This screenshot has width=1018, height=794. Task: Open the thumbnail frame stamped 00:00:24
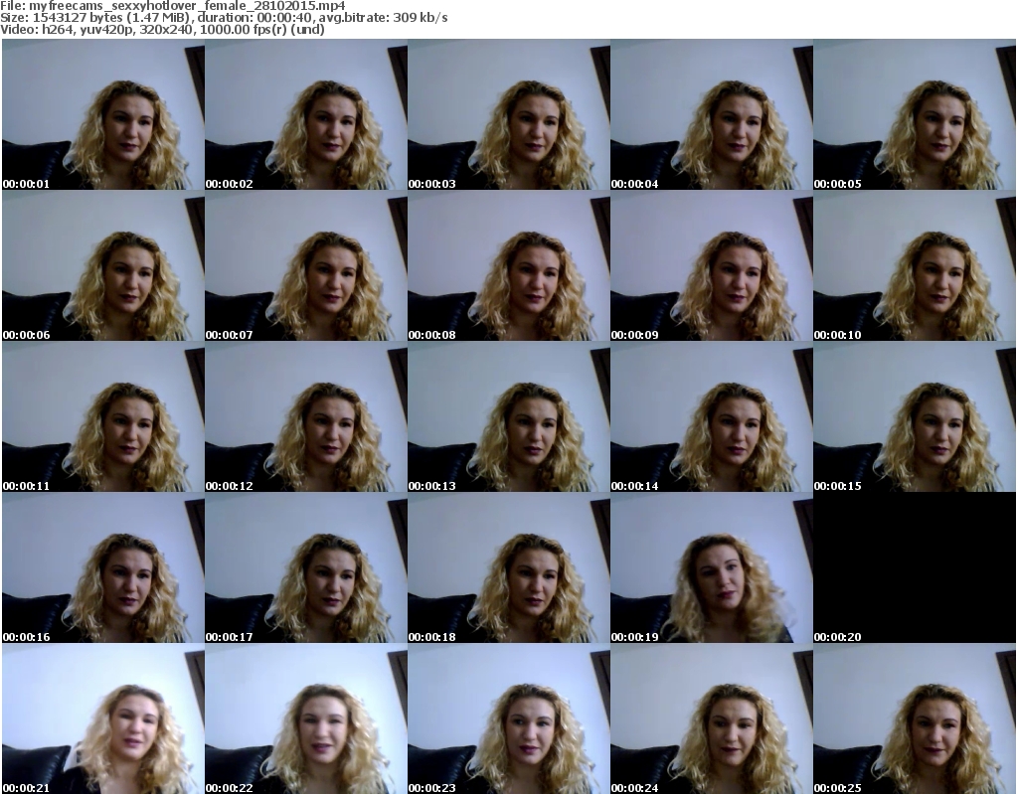pos(712,718)
